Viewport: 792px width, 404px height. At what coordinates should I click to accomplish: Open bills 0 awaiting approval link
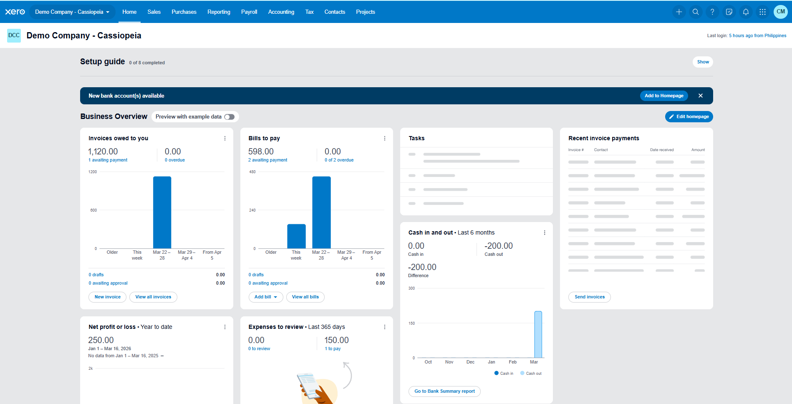point(268,283)
